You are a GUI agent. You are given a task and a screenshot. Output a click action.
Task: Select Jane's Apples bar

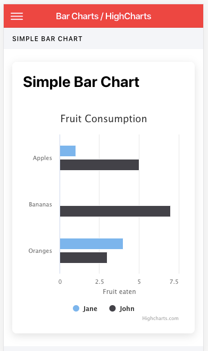(68, 151)
